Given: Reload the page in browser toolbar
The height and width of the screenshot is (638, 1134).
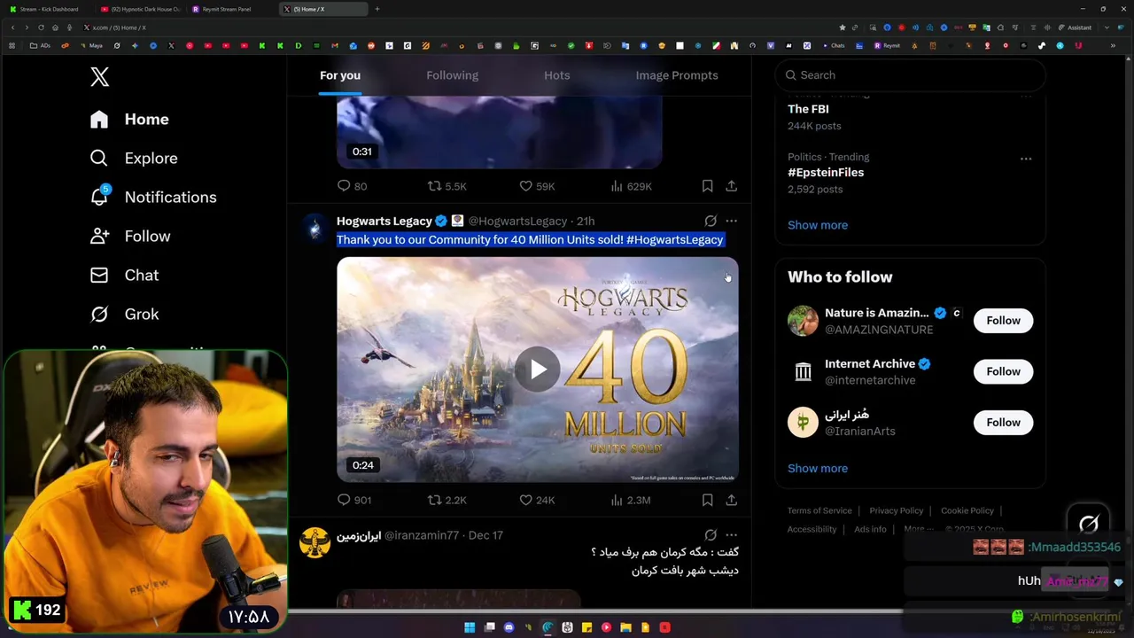Looking at the screenshot, I should pos(41,27).
